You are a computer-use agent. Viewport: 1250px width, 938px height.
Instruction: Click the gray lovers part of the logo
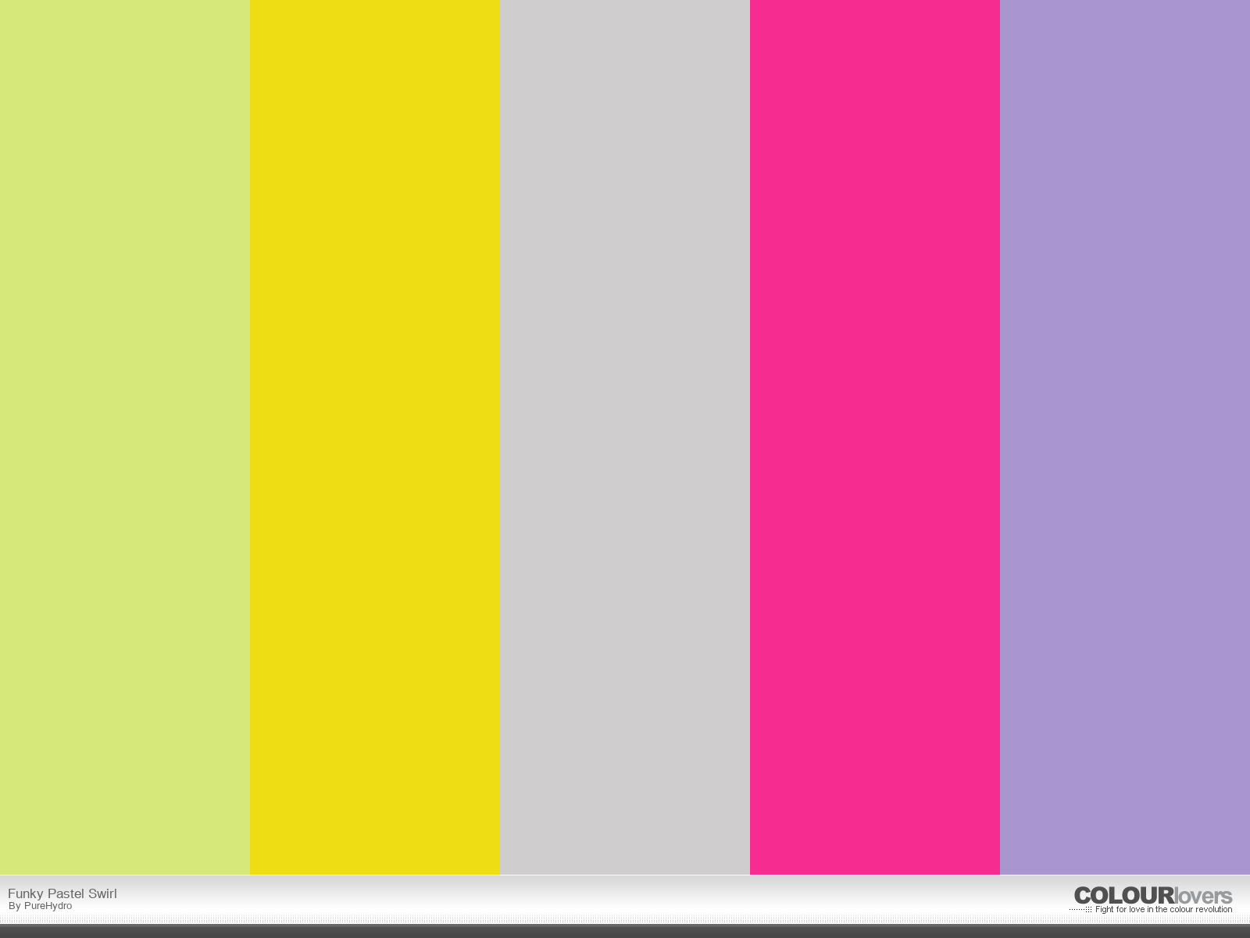coord(1203,896)
